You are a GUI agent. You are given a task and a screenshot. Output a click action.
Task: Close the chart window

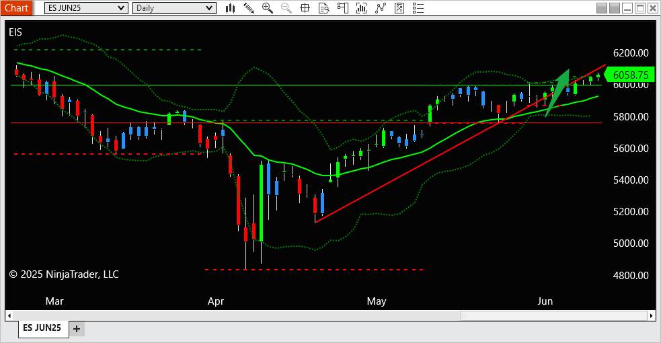(653, 8)
